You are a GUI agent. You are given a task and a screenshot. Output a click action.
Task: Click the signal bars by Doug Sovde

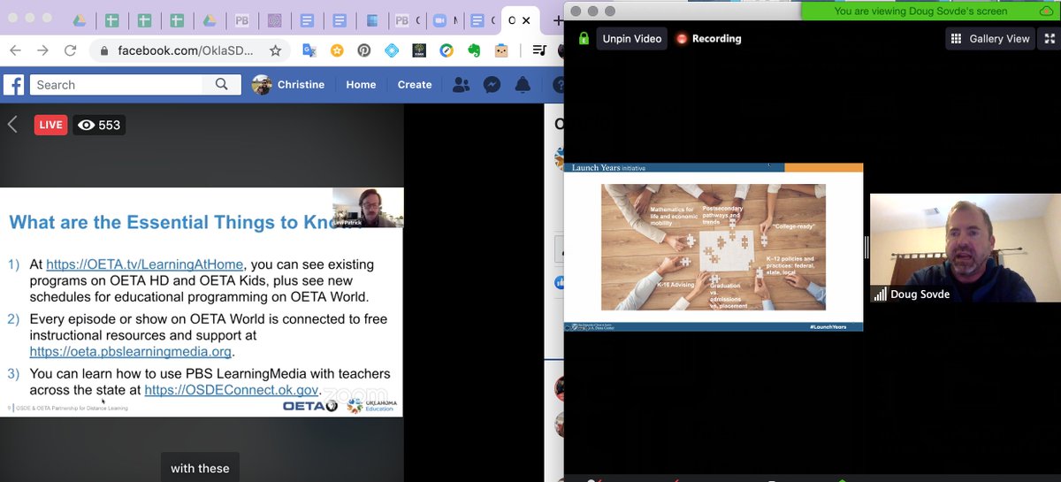(x=881, y=295)
